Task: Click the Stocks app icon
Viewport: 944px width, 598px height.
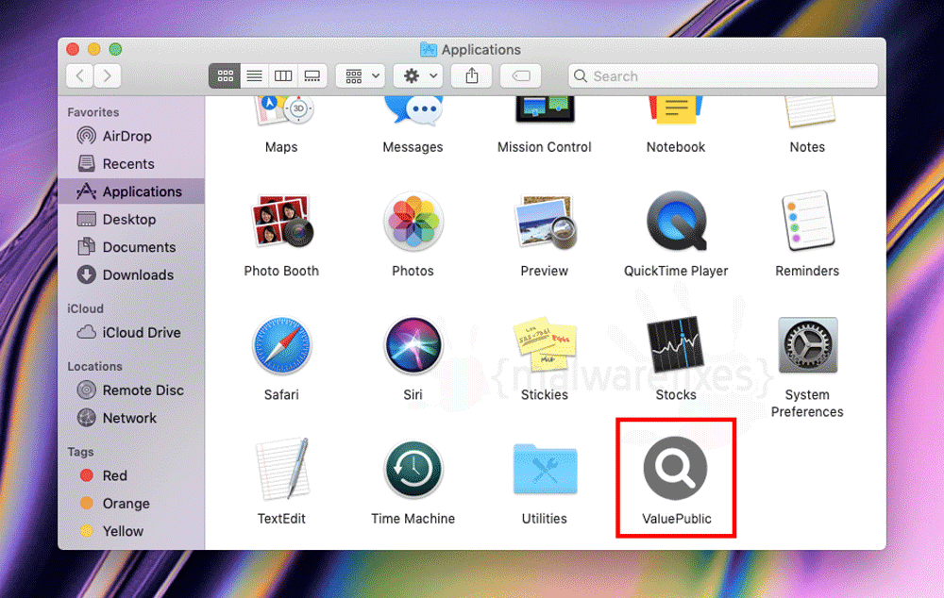Action: (676, 343)
